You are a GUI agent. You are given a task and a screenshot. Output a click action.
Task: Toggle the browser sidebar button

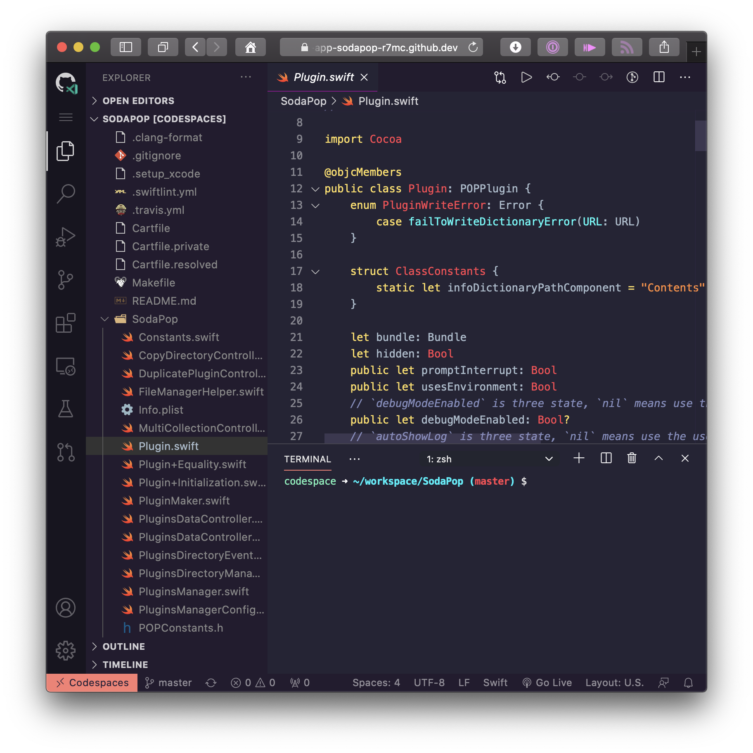click(x=126, y=47)
